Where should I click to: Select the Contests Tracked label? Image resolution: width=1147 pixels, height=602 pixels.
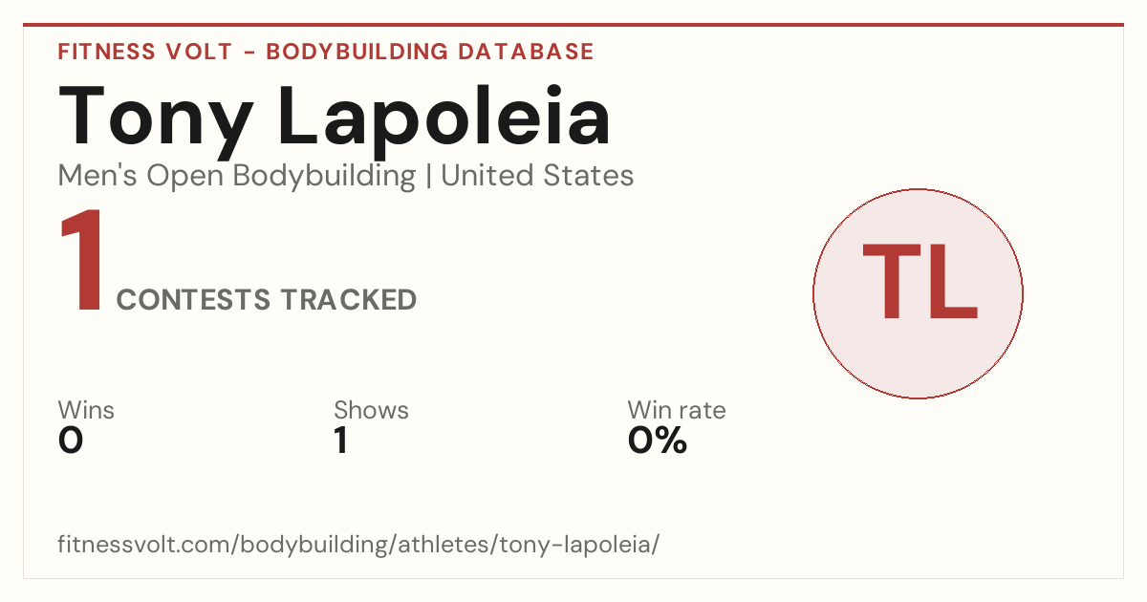click(267, 300)
